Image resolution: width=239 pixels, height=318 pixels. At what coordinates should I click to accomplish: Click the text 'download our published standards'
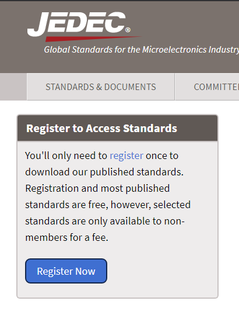(104, 172)
